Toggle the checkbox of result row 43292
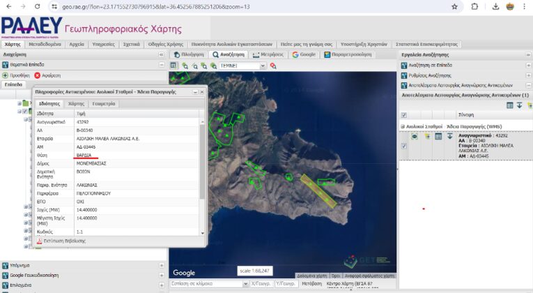Image resolution: width=533 pixels, height=293 pixels. pos(404,146)
